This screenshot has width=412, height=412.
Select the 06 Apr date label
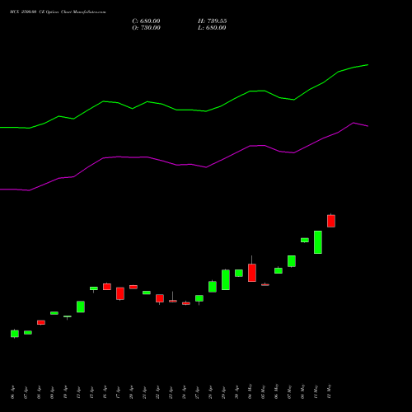coord(12,392)
